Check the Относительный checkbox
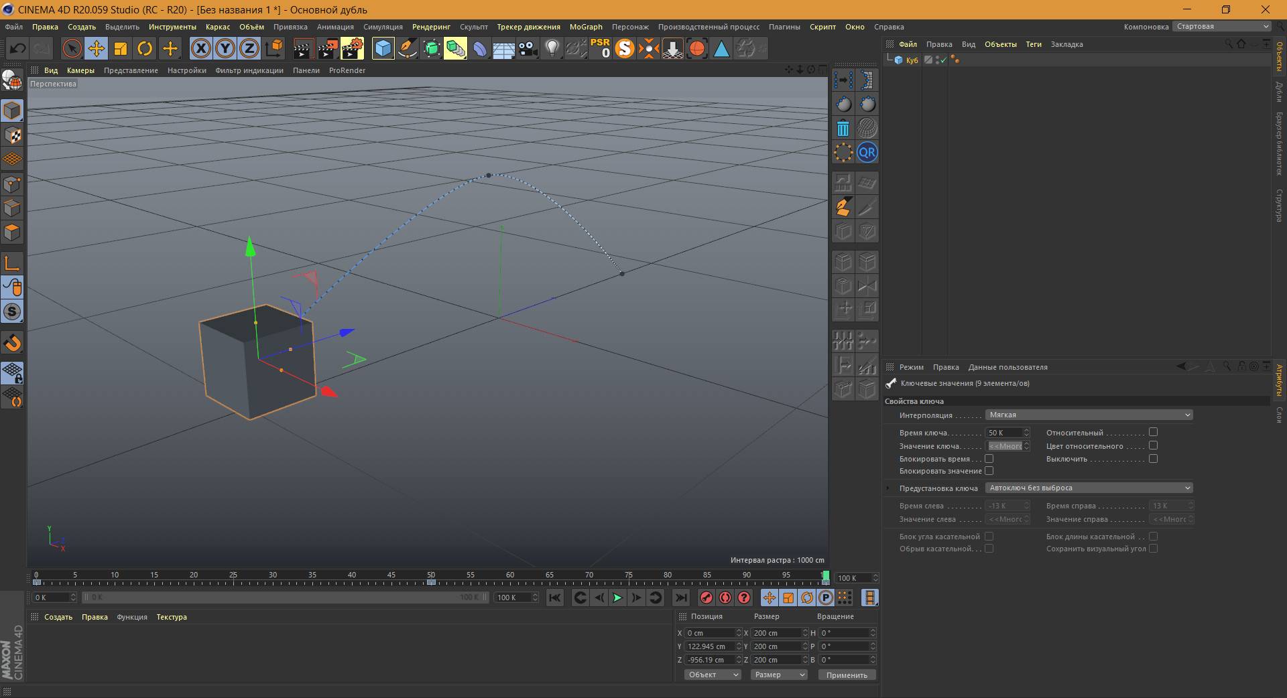The height and width of the screenshot is (698, 1287). pos(1153,432)
